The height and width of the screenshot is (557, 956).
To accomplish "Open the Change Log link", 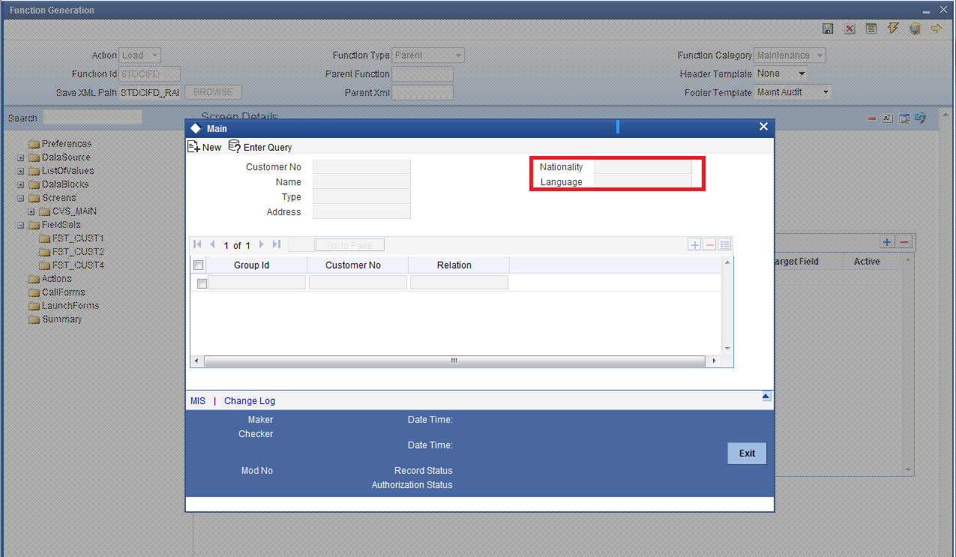I will pos(250,401).
